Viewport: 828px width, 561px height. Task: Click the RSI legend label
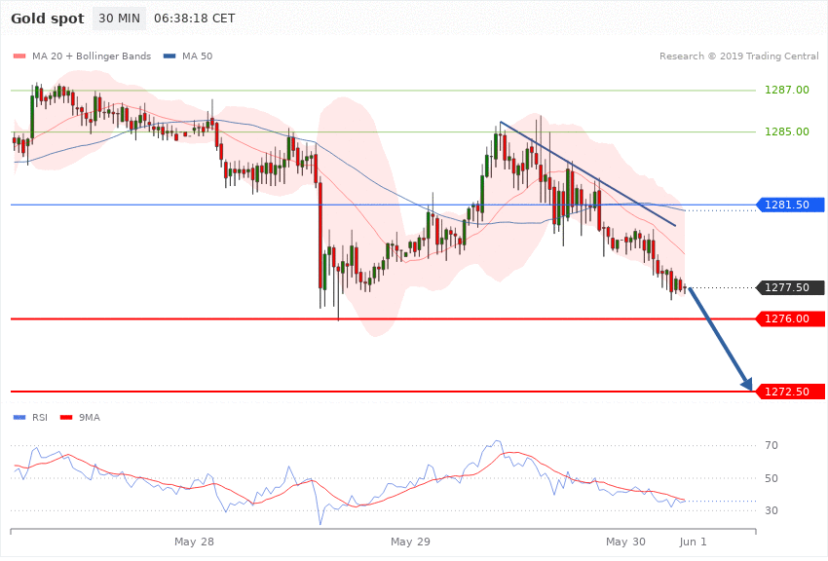point(40,418)
